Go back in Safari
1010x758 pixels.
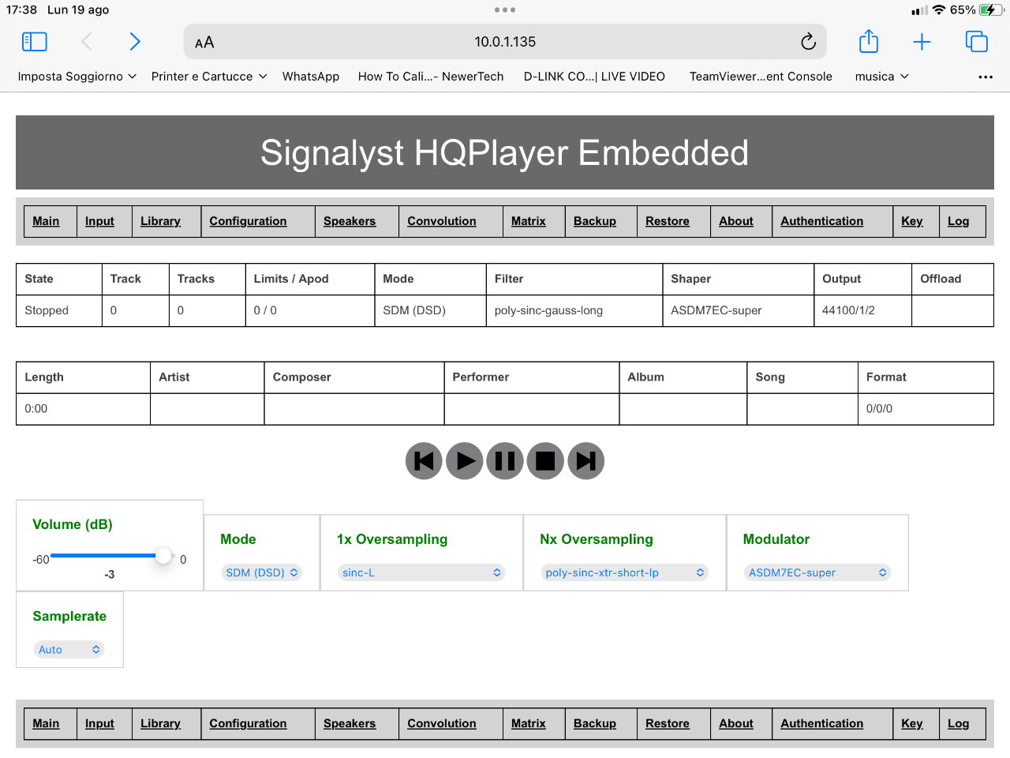coord(87,42)
